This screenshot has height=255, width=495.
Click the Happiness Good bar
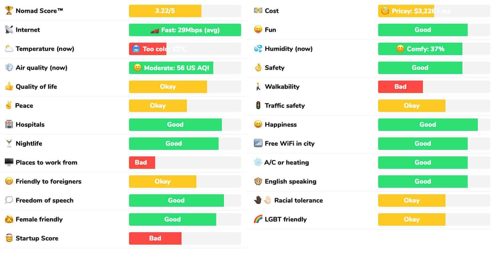point(428,125)
